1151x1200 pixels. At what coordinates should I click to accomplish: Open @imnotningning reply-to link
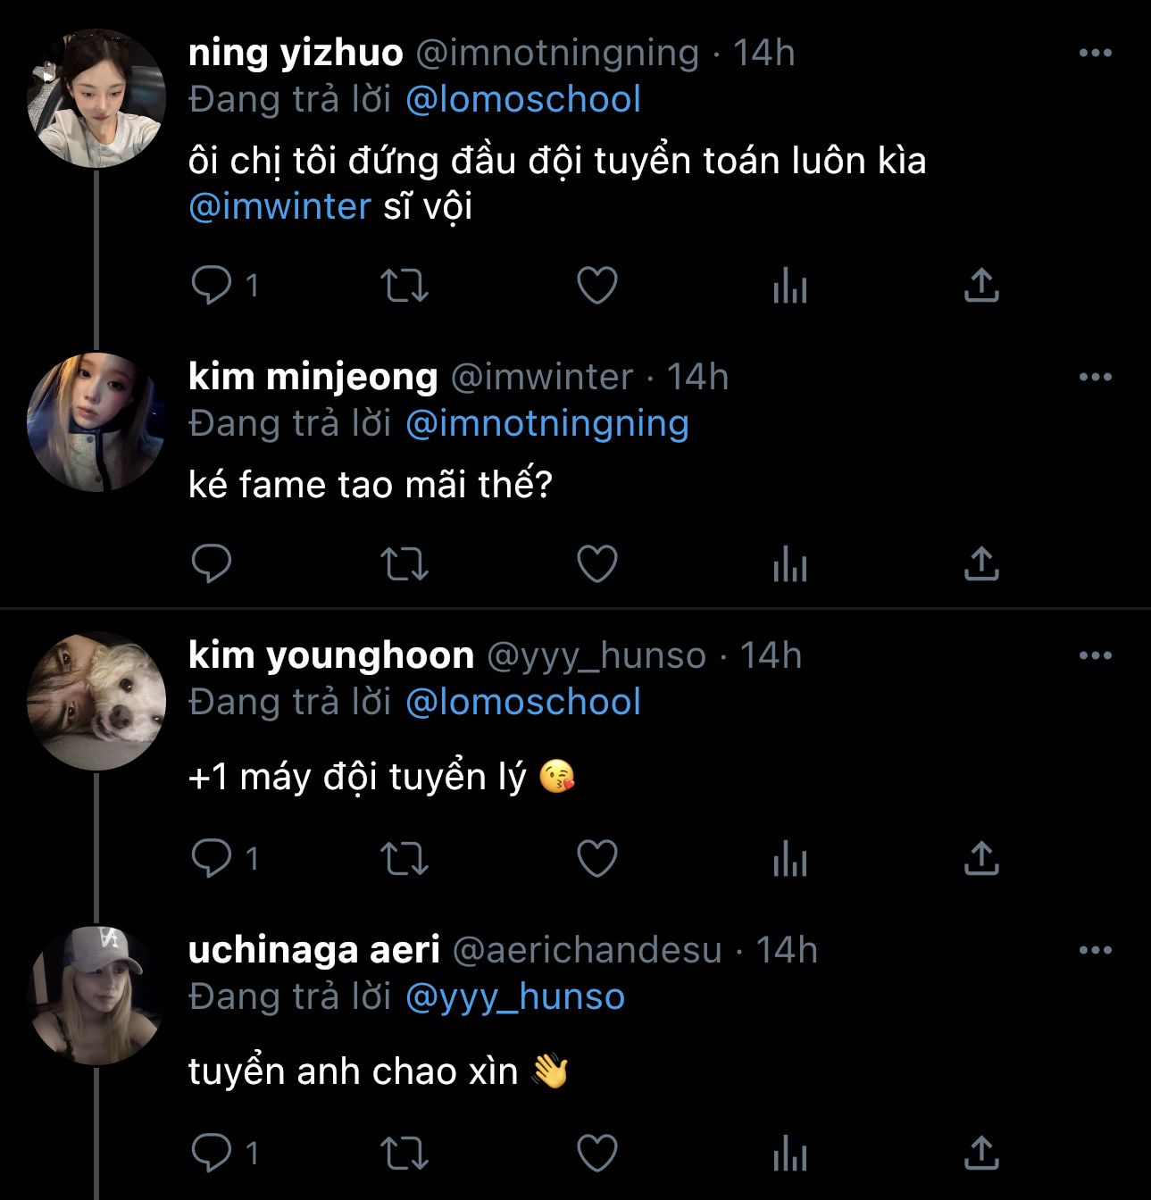tap(547, 423)
